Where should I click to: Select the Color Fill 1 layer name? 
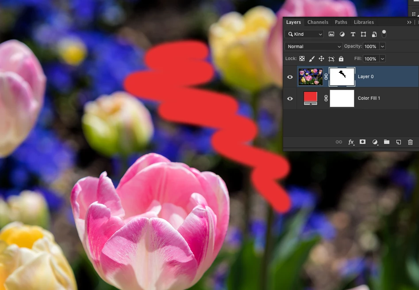point(369,98)
